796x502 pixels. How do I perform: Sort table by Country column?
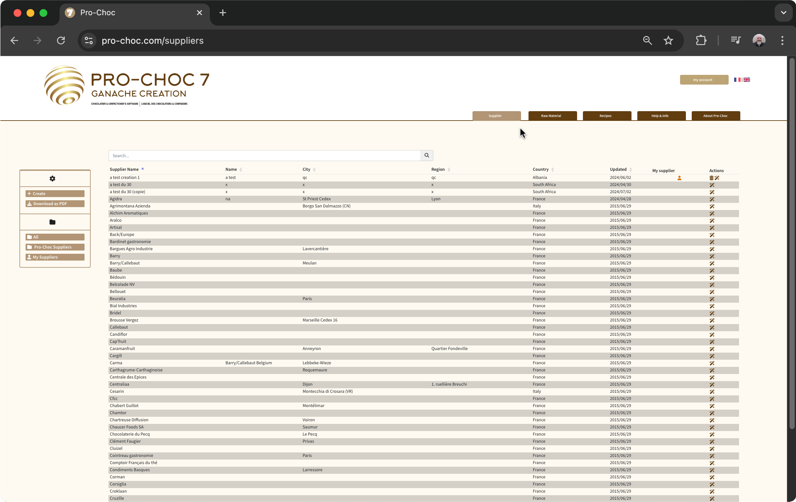point(540,169)
